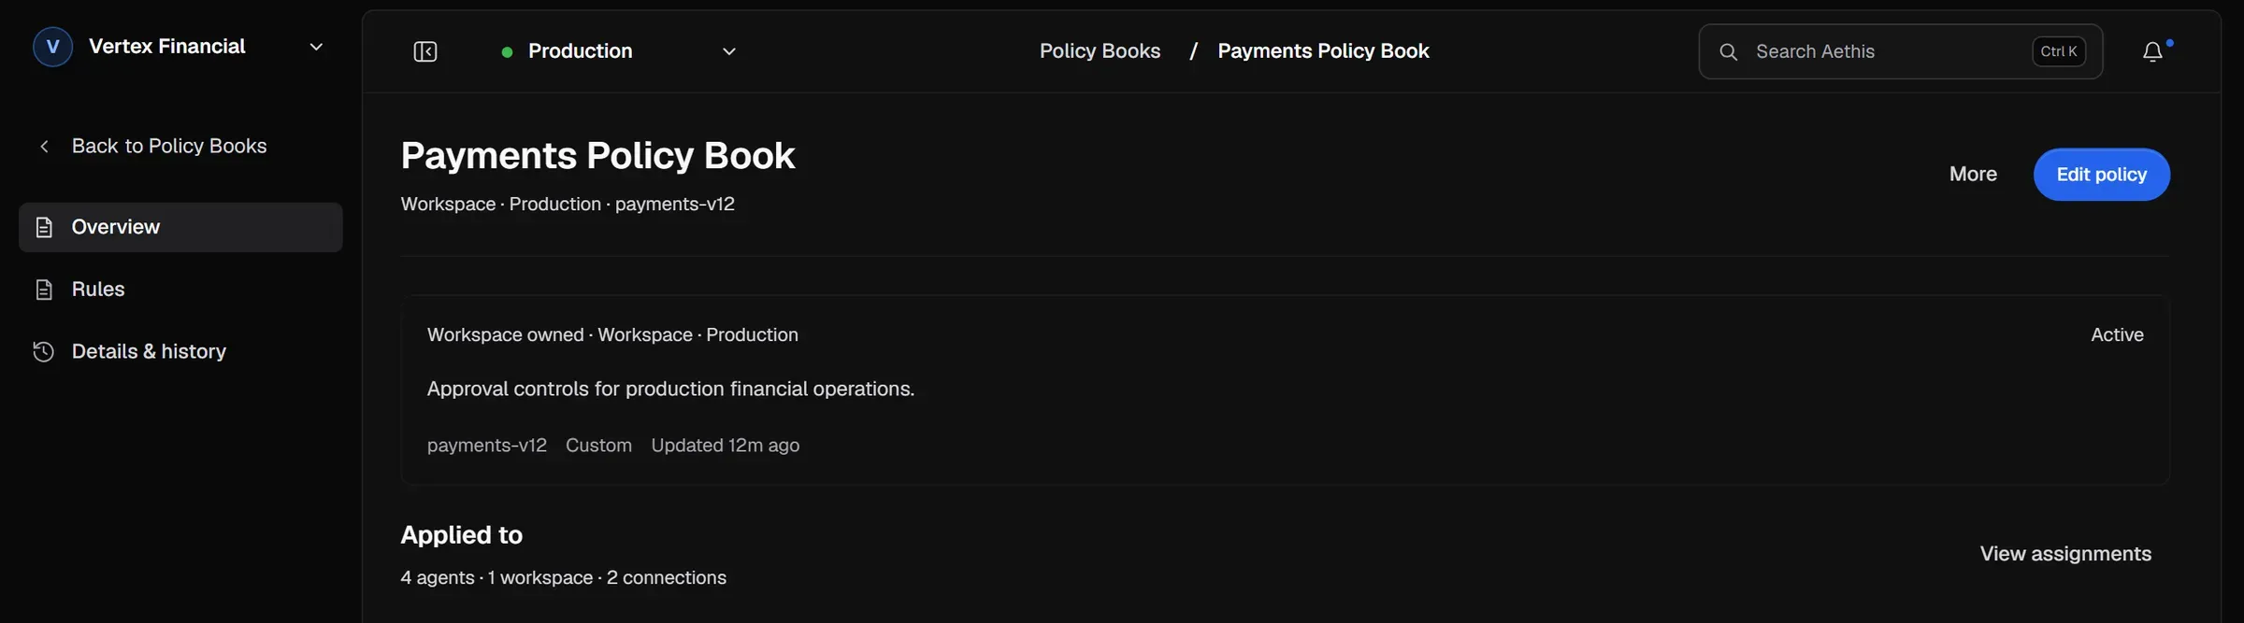Click the approval controls description text
The image size is (2244, 623).
pyautogui.click(x=670, y=389)
